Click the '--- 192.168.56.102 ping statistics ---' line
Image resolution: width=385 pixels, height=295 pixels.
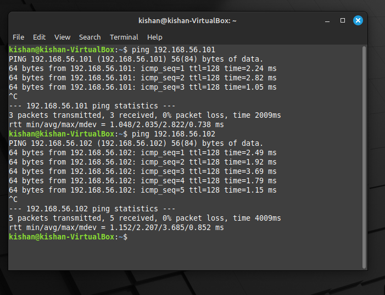(x=92, y=209)
